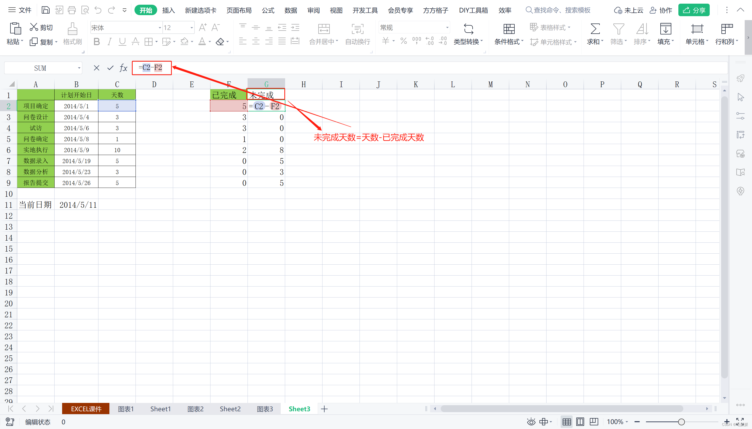This screenshot has width=752, height=429.
Task: Toggle italic formatting
Action: (109, 42)
